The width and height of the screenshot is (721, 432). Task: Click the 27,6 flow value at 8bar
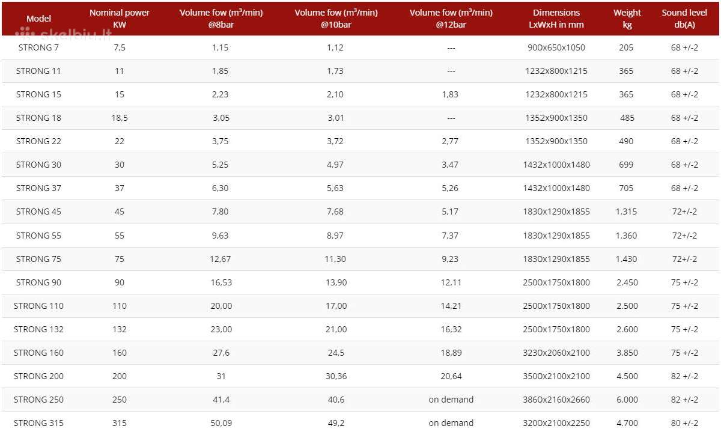point(221,353)
